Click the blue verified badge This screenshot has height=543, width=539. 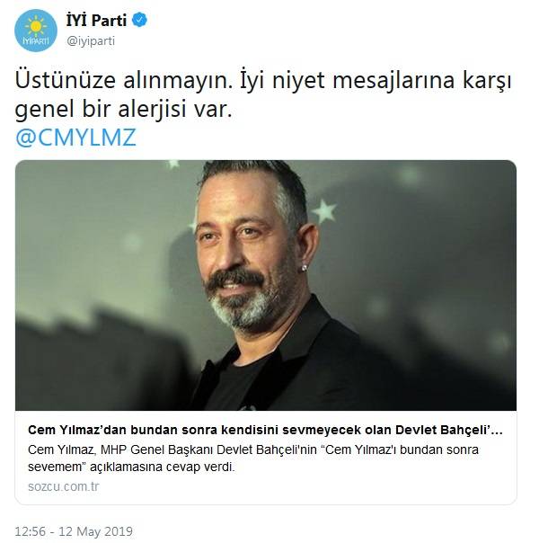[140, 20]
